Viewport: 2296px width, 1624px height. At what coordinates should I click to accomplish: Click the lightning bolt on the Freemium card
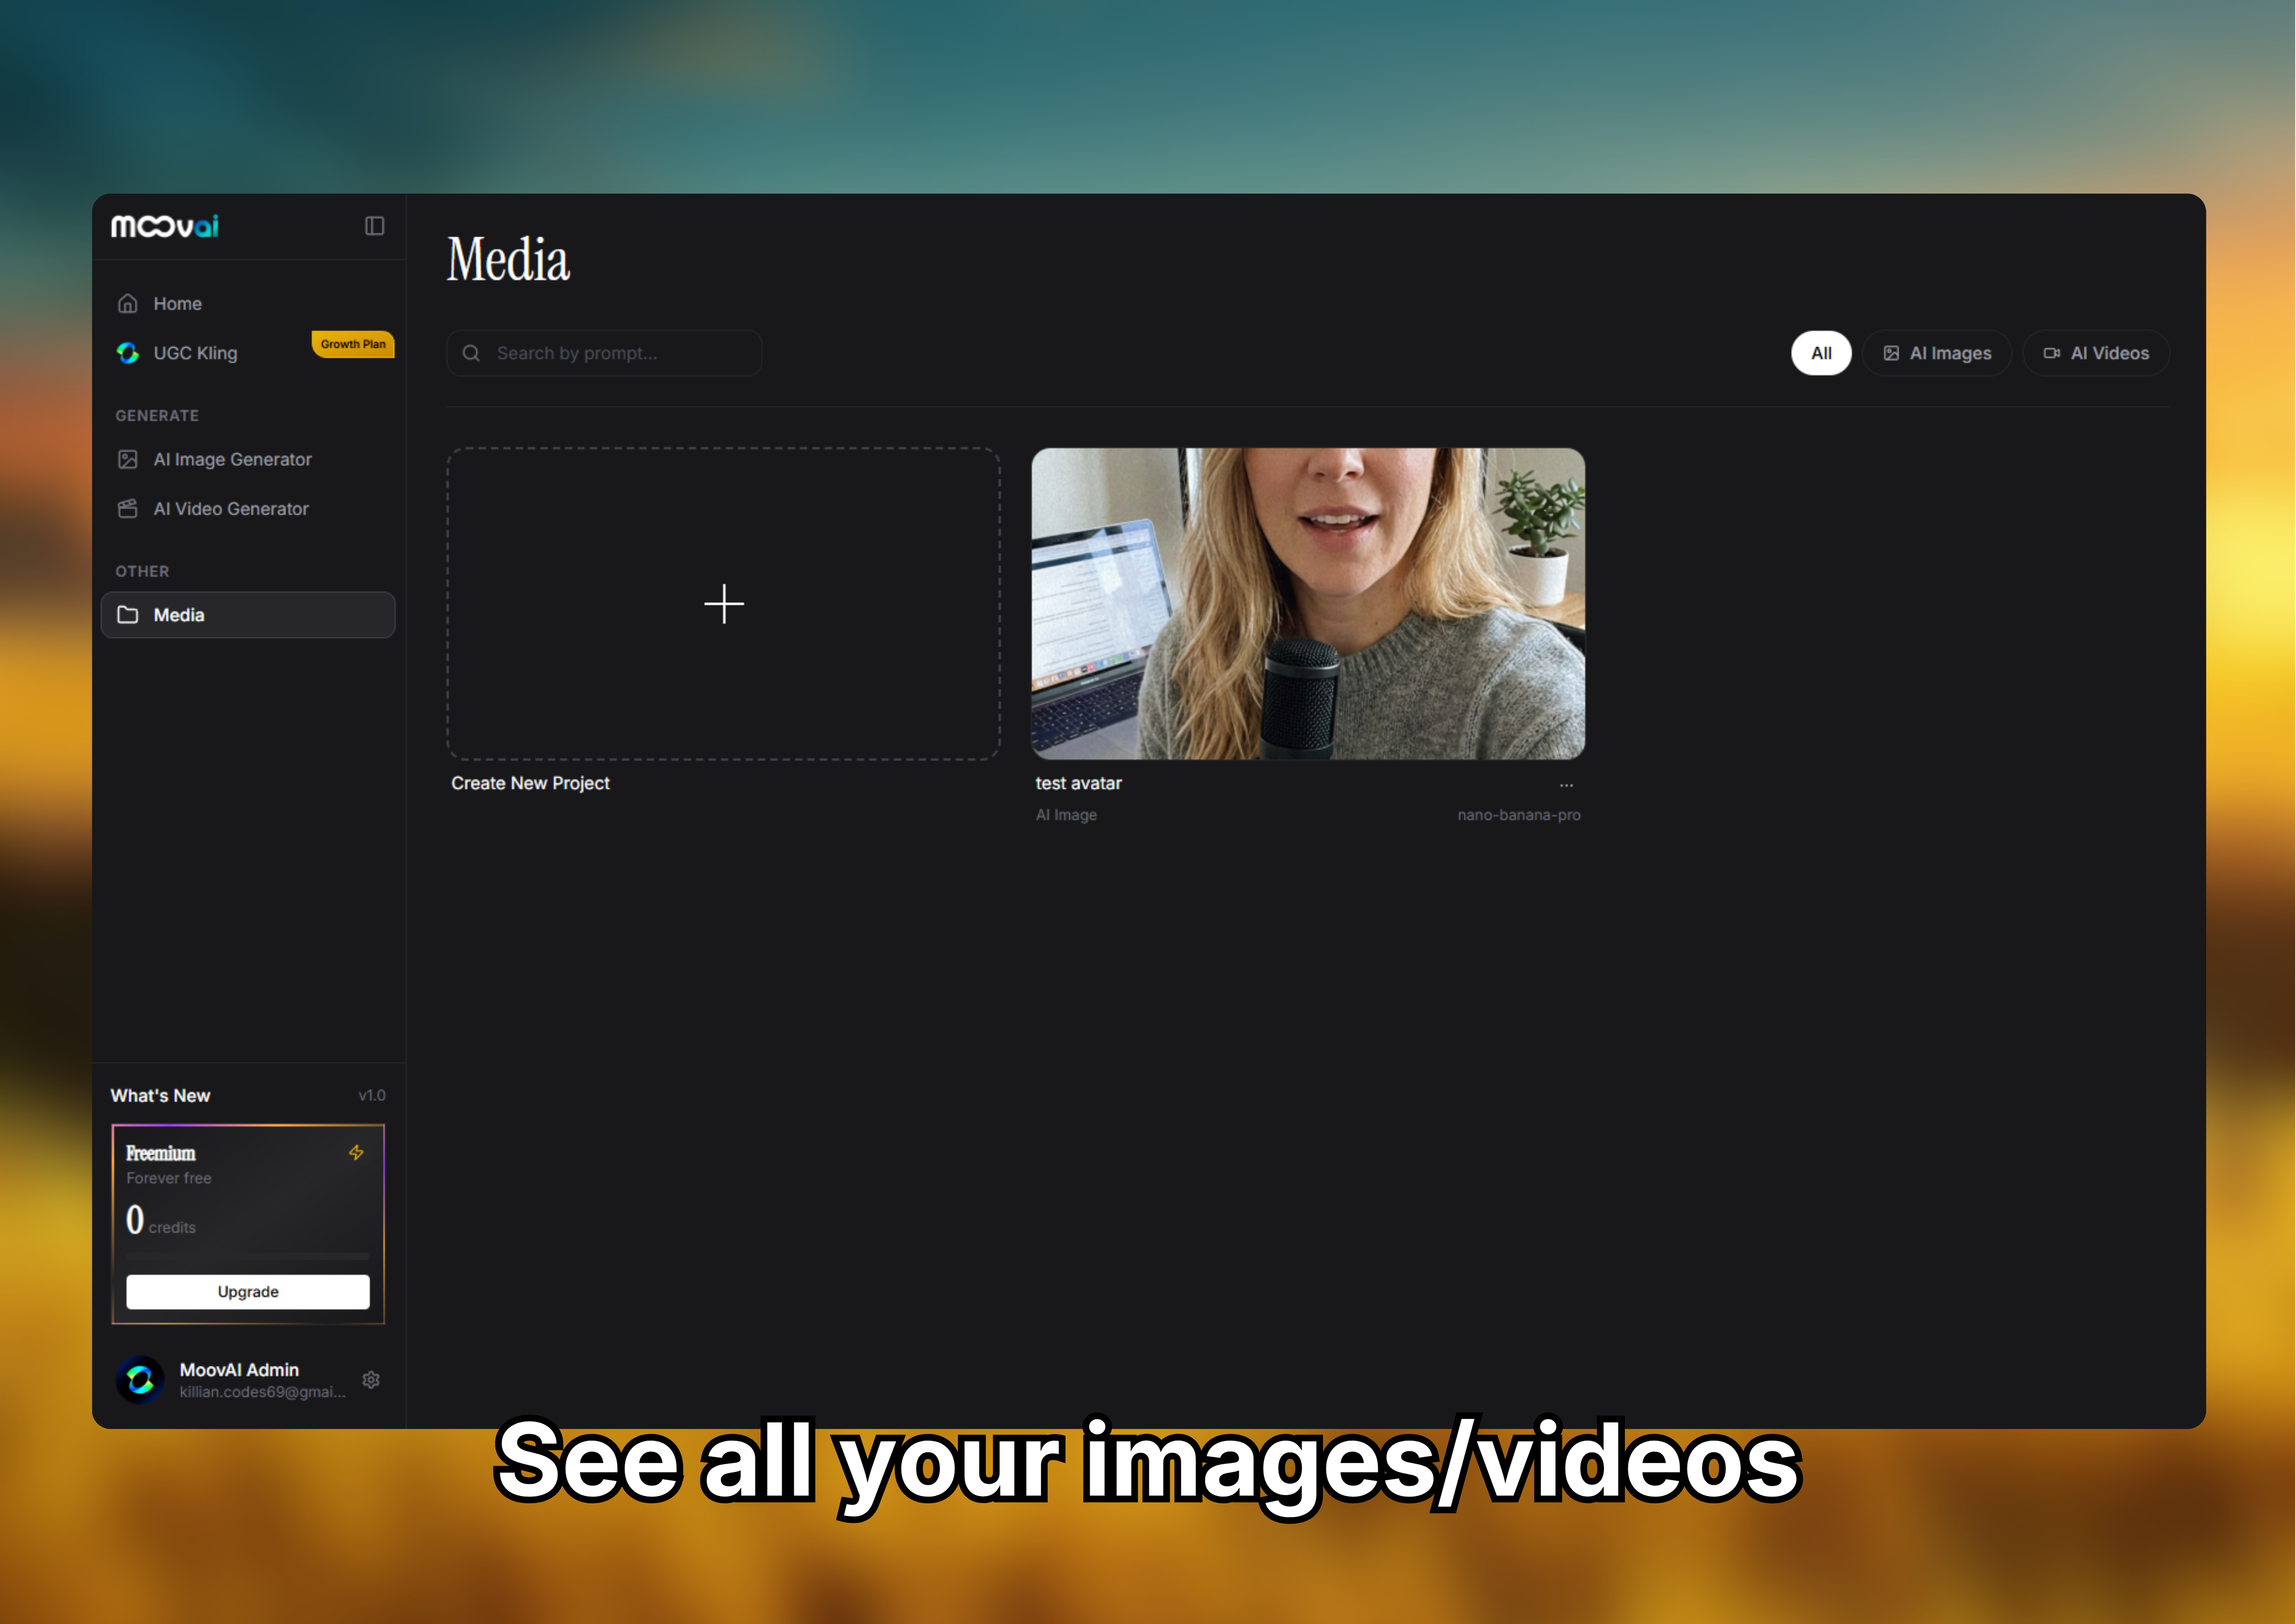click(x=356, y=1152)
